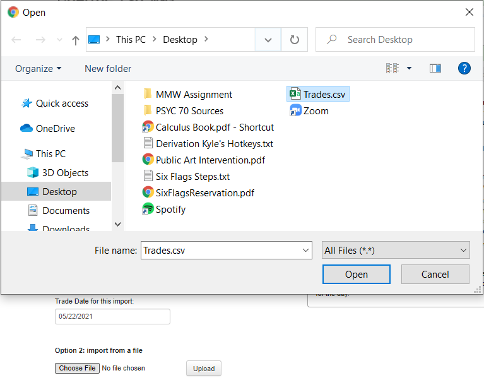Open the MMW Assignment folder
Viewport: 484px width, 385px height.
(193, 95)
